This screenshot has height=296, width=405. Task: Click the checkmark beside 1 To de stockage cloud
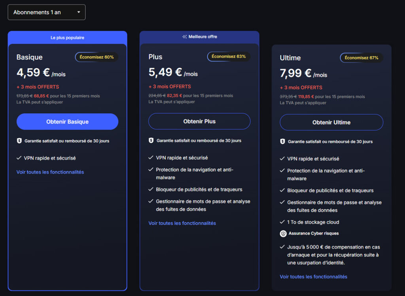pyautogui.click(x=282, y=222)
